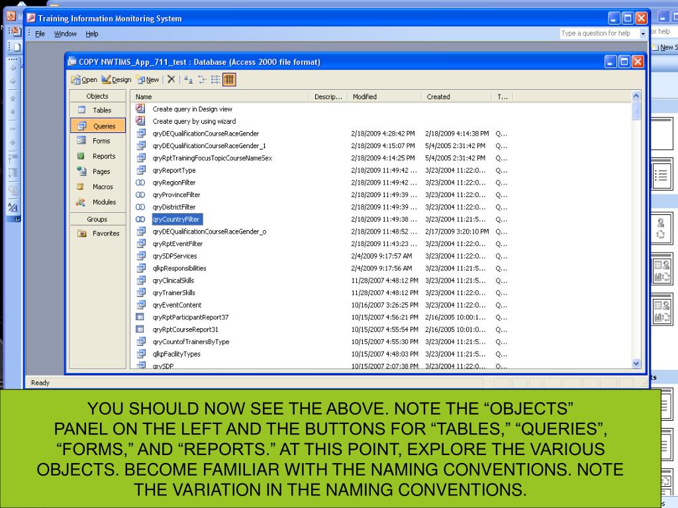Screen dimensions: 678x508
Task: Switch to Large Icons view
Action: 188,79
